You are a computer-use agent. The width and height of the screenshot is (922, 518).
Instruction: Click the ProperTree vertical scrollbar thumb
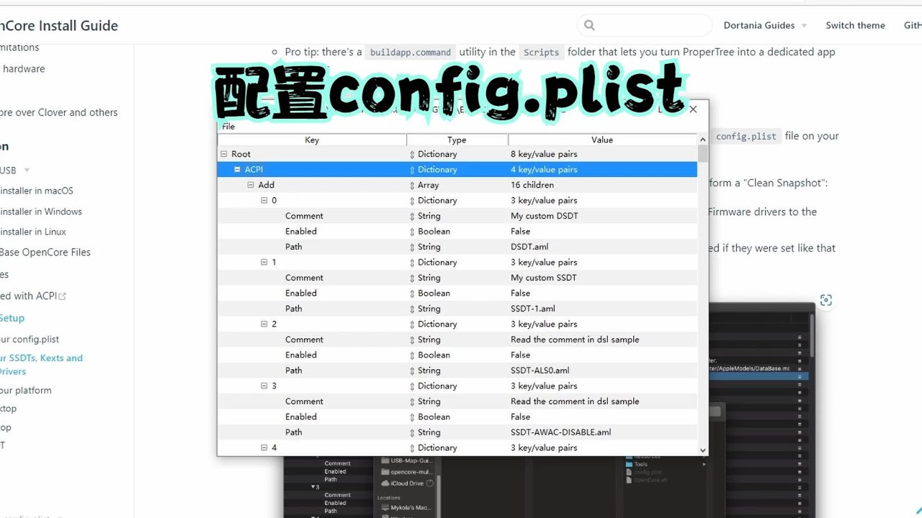click(703, 153)
